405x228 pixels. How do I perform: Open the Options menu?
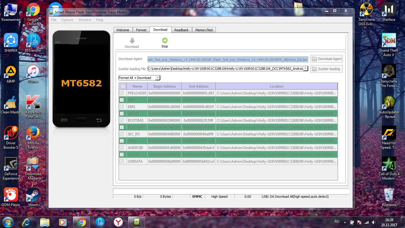click(x=67, y=20)
